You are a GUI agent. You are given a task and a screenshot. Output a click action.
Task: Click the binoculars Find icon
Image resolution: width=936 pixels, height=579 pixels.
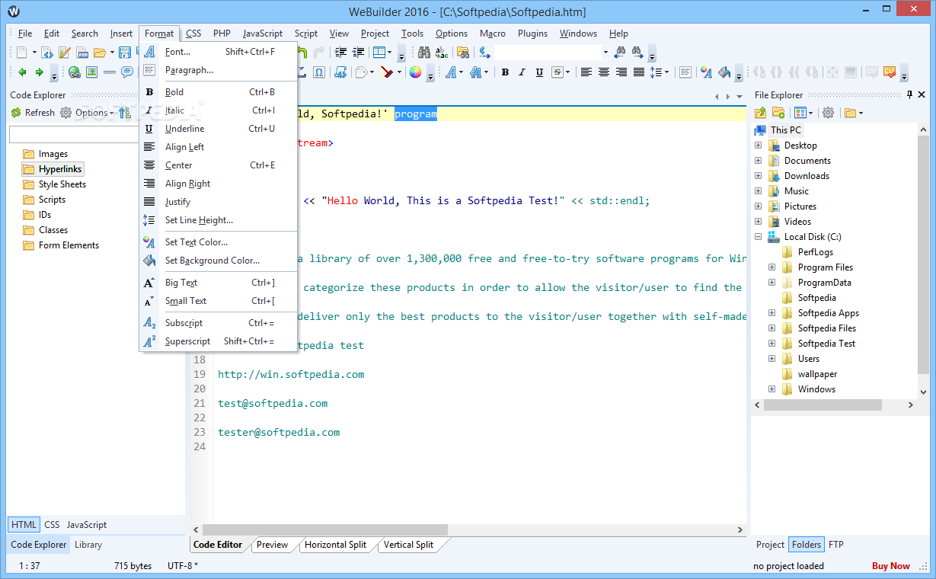click(424, 53)
